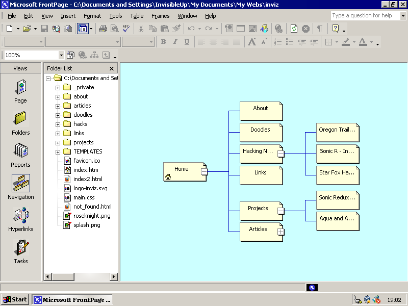
Task: Collapse the Projects node subtree
Action: 282,210
